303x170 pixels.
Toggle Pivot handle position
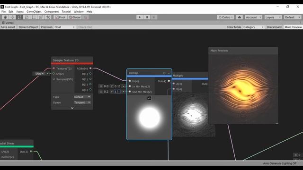pyautogui.click(x=61, y=17)
